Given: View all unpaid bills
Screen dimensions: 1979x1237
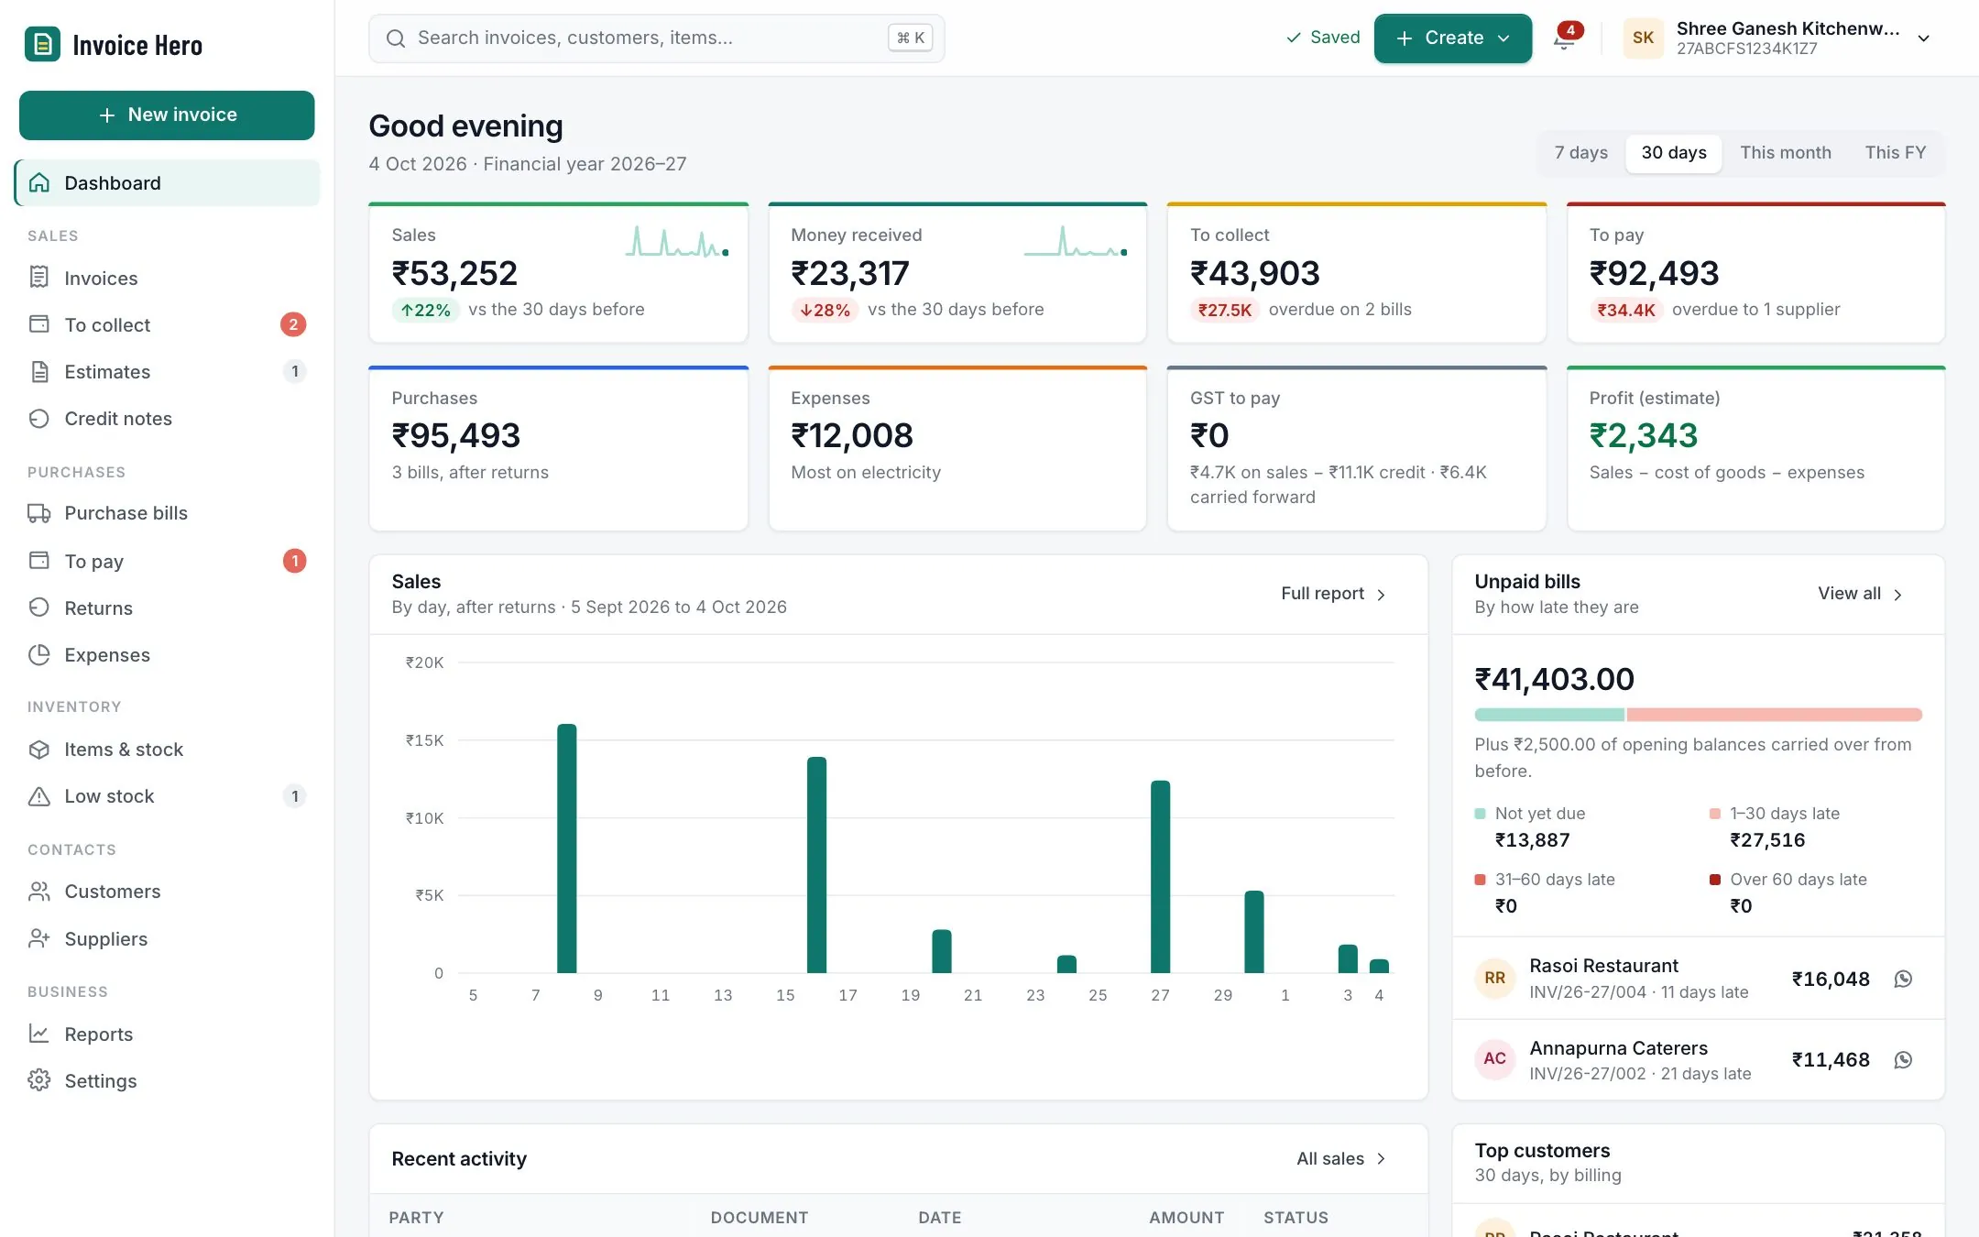Looking at the screenshot, I should click(x=1860, y=594).
